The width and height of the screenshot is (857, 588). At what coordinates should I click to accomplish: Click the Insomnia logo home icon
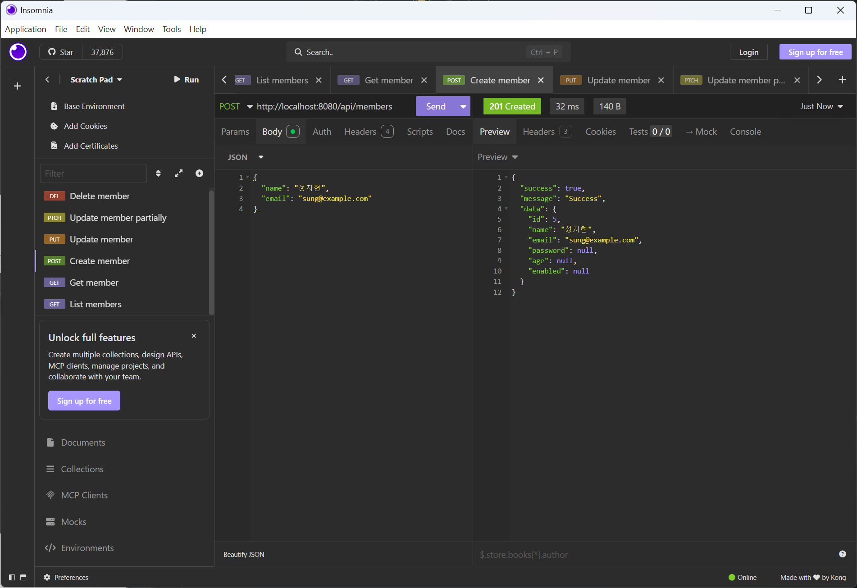pos(18,52)
